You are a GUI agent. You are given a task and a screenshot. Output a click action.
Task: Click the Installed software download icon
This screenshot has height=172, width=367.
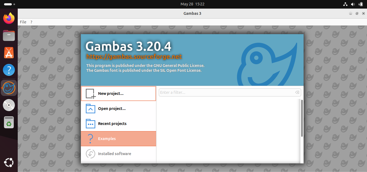(x=91, y=154)
